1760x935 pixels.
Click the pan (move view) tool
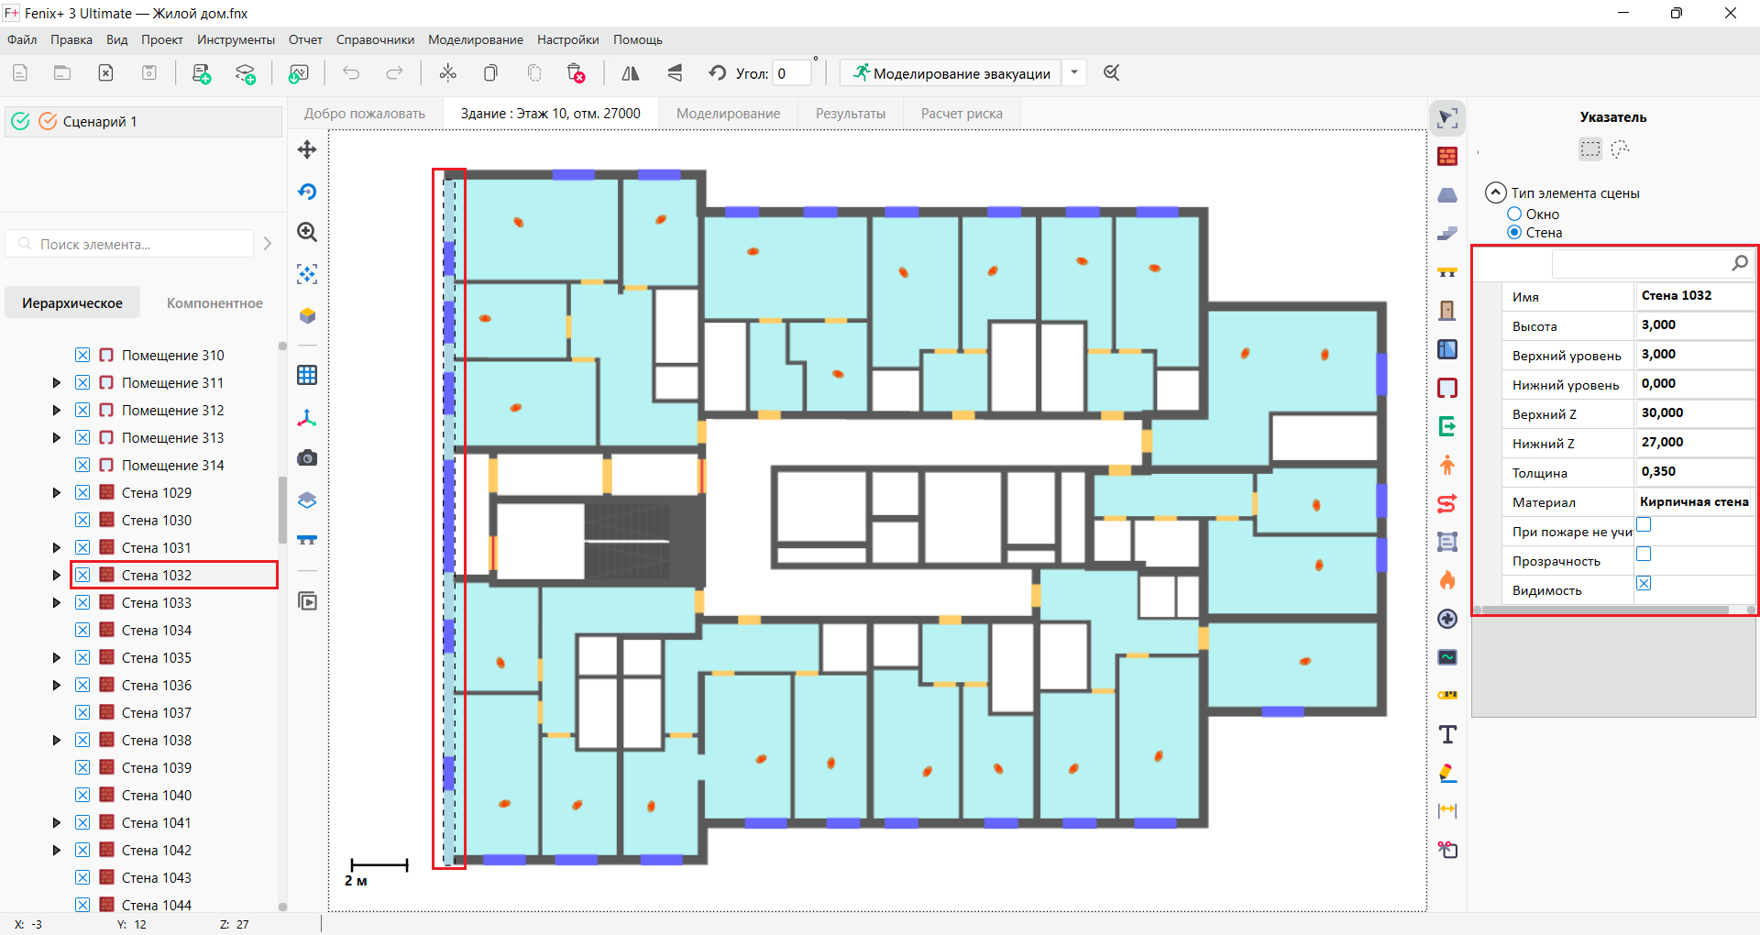pyautogui.click(x=307, y=149)
